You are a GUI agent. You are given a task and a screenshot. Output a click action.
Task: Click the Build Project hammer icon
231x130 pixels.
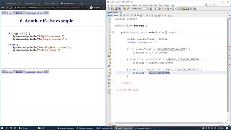[x=155, y=9]
